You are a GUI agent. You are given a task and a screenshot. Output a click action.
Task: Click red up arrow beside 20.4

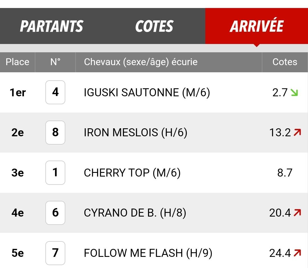297,213
